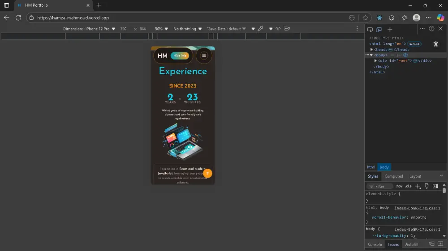Open the React DevTools extension icon
Screen dimensions: 448x251
tap(379, 18)
